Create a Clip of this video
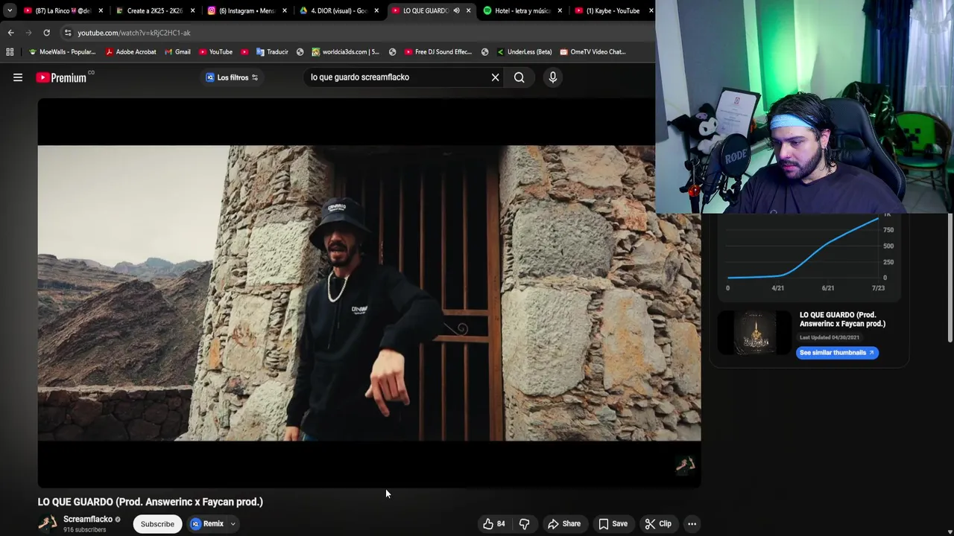 point(658,524)
